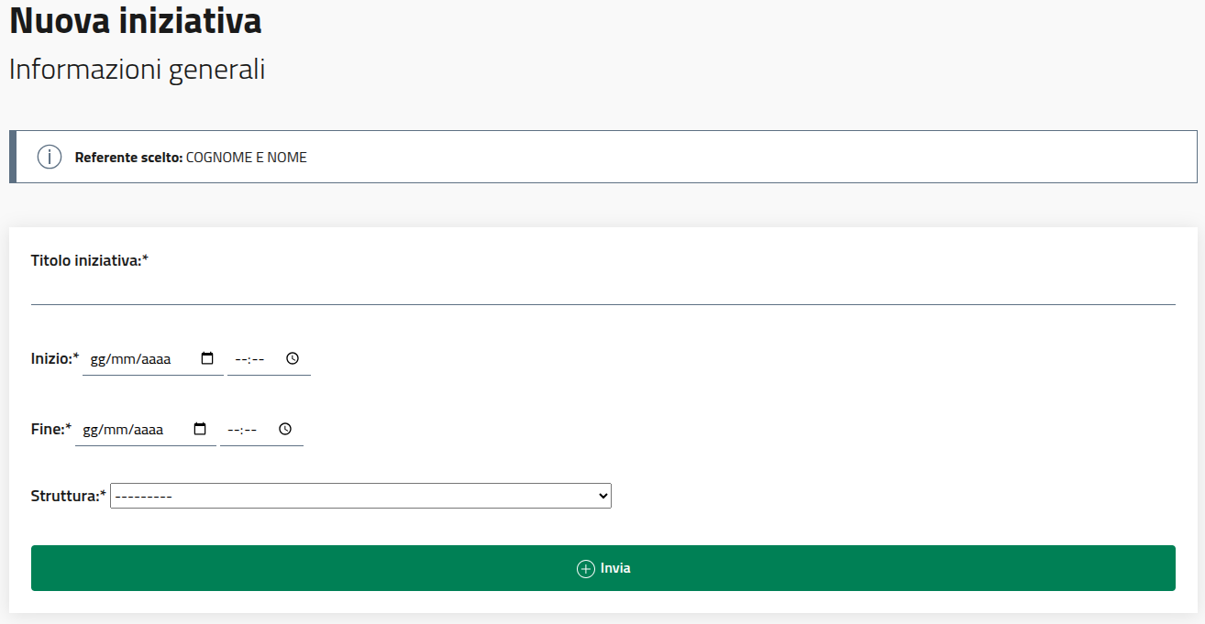Click the Fine time field

pyautogui.click(x=261, y=429)
